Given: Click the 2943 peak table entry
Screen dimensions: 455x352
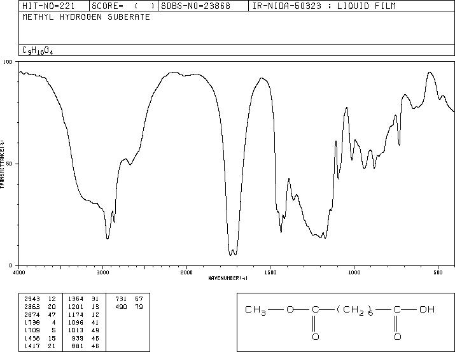Looking at the screenshot, I should click(x=39, y=299).
